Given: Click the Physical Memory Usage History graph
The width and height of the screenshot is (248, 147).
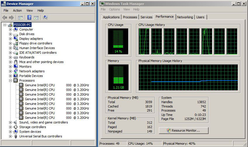Looking at the screenshot, I should pyautogui.click(x=188, y=77).
